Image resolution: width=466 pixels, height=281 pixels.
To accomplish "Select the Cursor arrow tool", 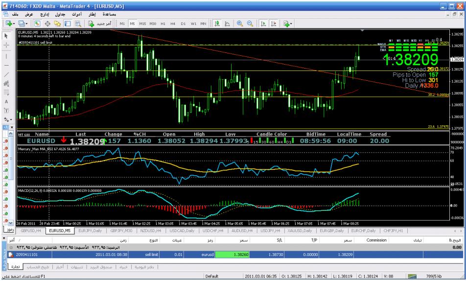I will click(6, 35).
